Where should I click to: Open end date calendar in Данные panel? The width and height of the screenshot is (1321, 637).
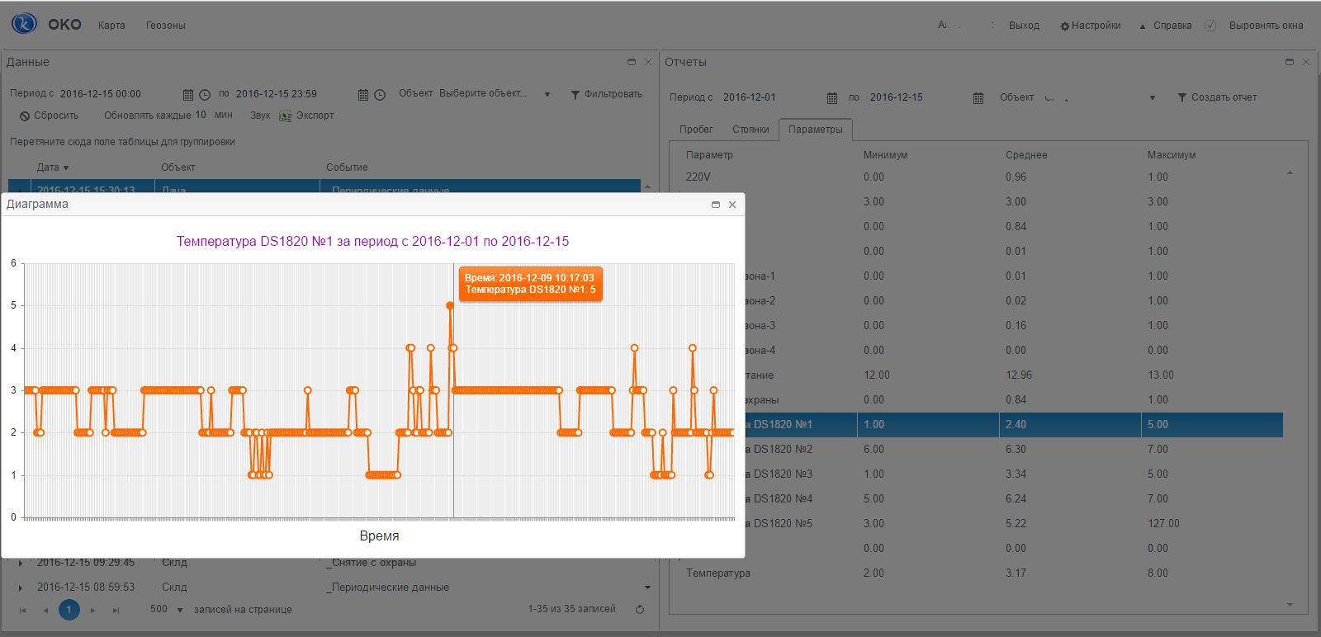(363, 95)
